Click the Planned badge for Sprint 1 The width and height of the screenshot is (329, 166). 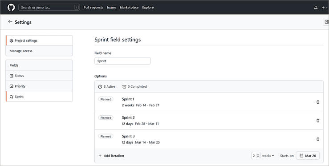tap(106, 99)
